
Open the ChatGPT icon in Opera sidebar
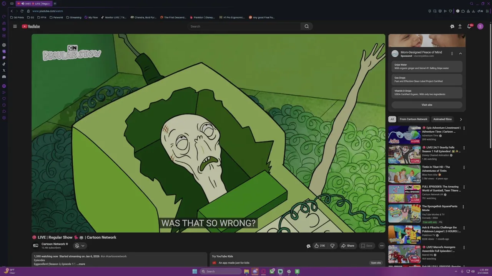4,45
